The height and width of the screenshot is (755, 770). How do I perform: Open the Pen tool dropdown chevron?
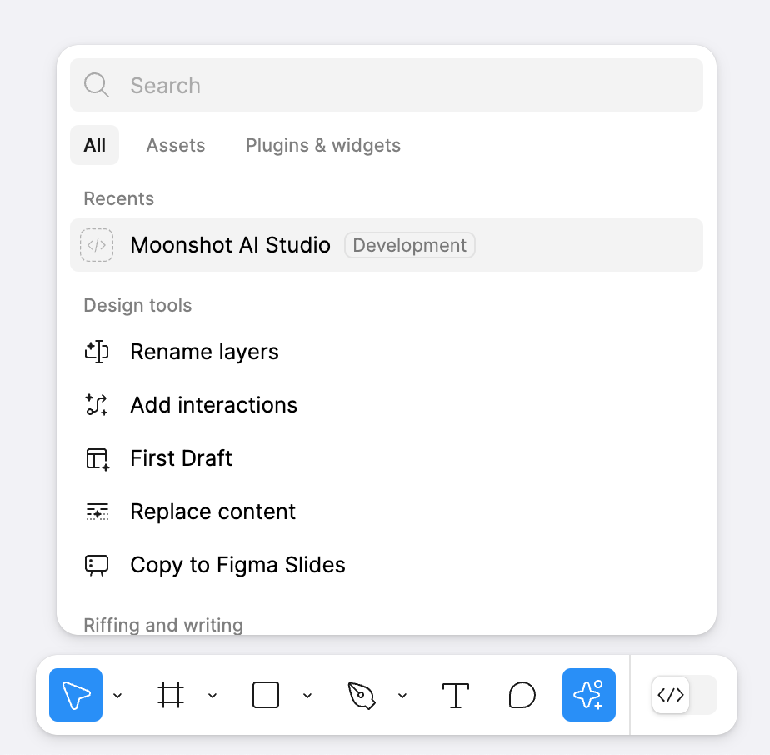[402, 695]
